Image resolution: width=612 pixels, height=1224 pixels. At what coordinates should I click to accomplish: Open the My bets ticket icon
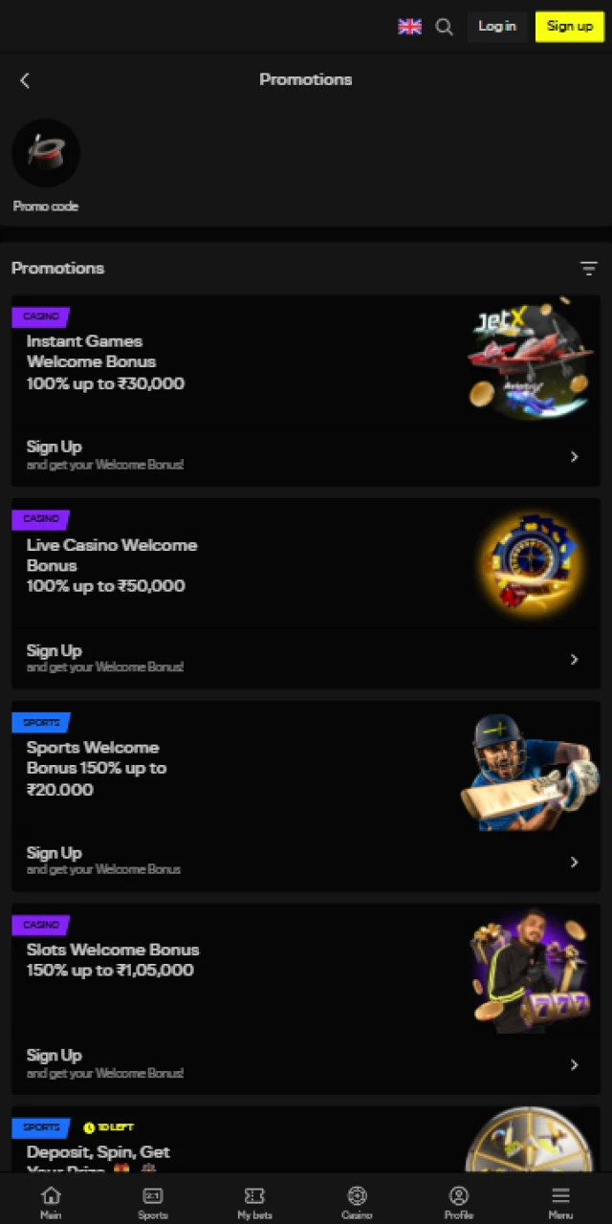pyautogui.click(x=254, y=1201)
